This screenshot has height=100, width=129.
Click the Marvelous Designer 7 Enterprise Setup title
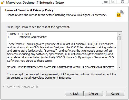[35, 3]
